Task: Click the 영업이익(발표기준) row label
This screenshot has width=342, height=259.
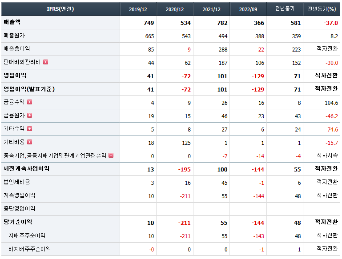Action: [29, 89]
